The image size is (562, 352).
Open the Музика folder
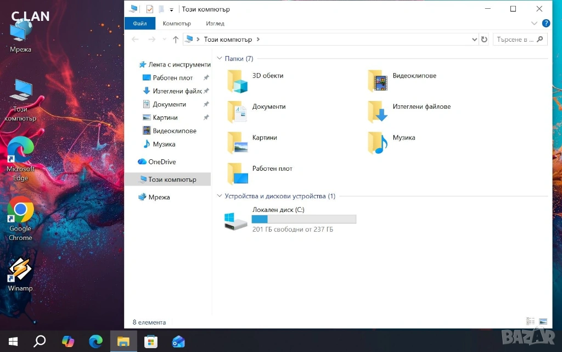click(x=378, y=143)
